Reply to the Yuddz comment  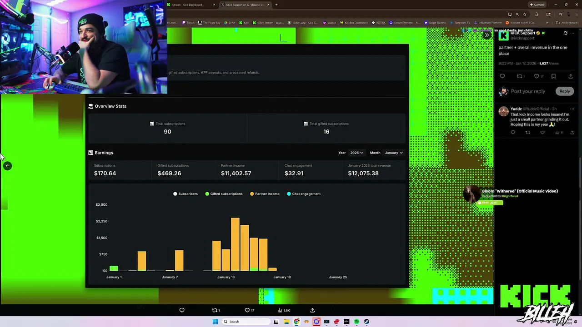(513, 133)
